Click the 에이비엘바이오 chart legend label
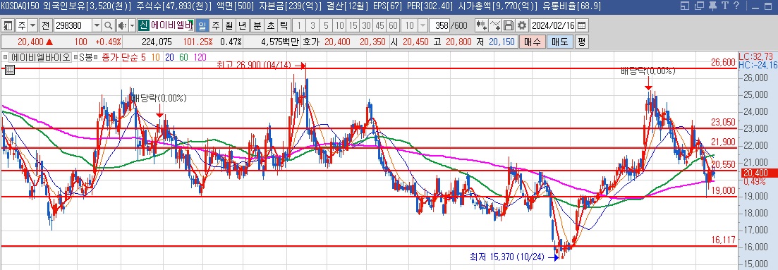This screenshot has width=778, height=270. point(41,57)
